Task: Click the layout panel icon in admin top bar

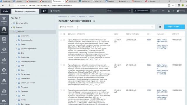Action: pyautogui.click(x=169, y=11)
